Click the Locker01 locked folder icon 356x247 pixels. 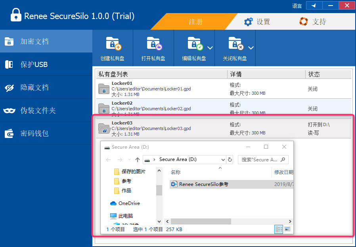point(104,89)
